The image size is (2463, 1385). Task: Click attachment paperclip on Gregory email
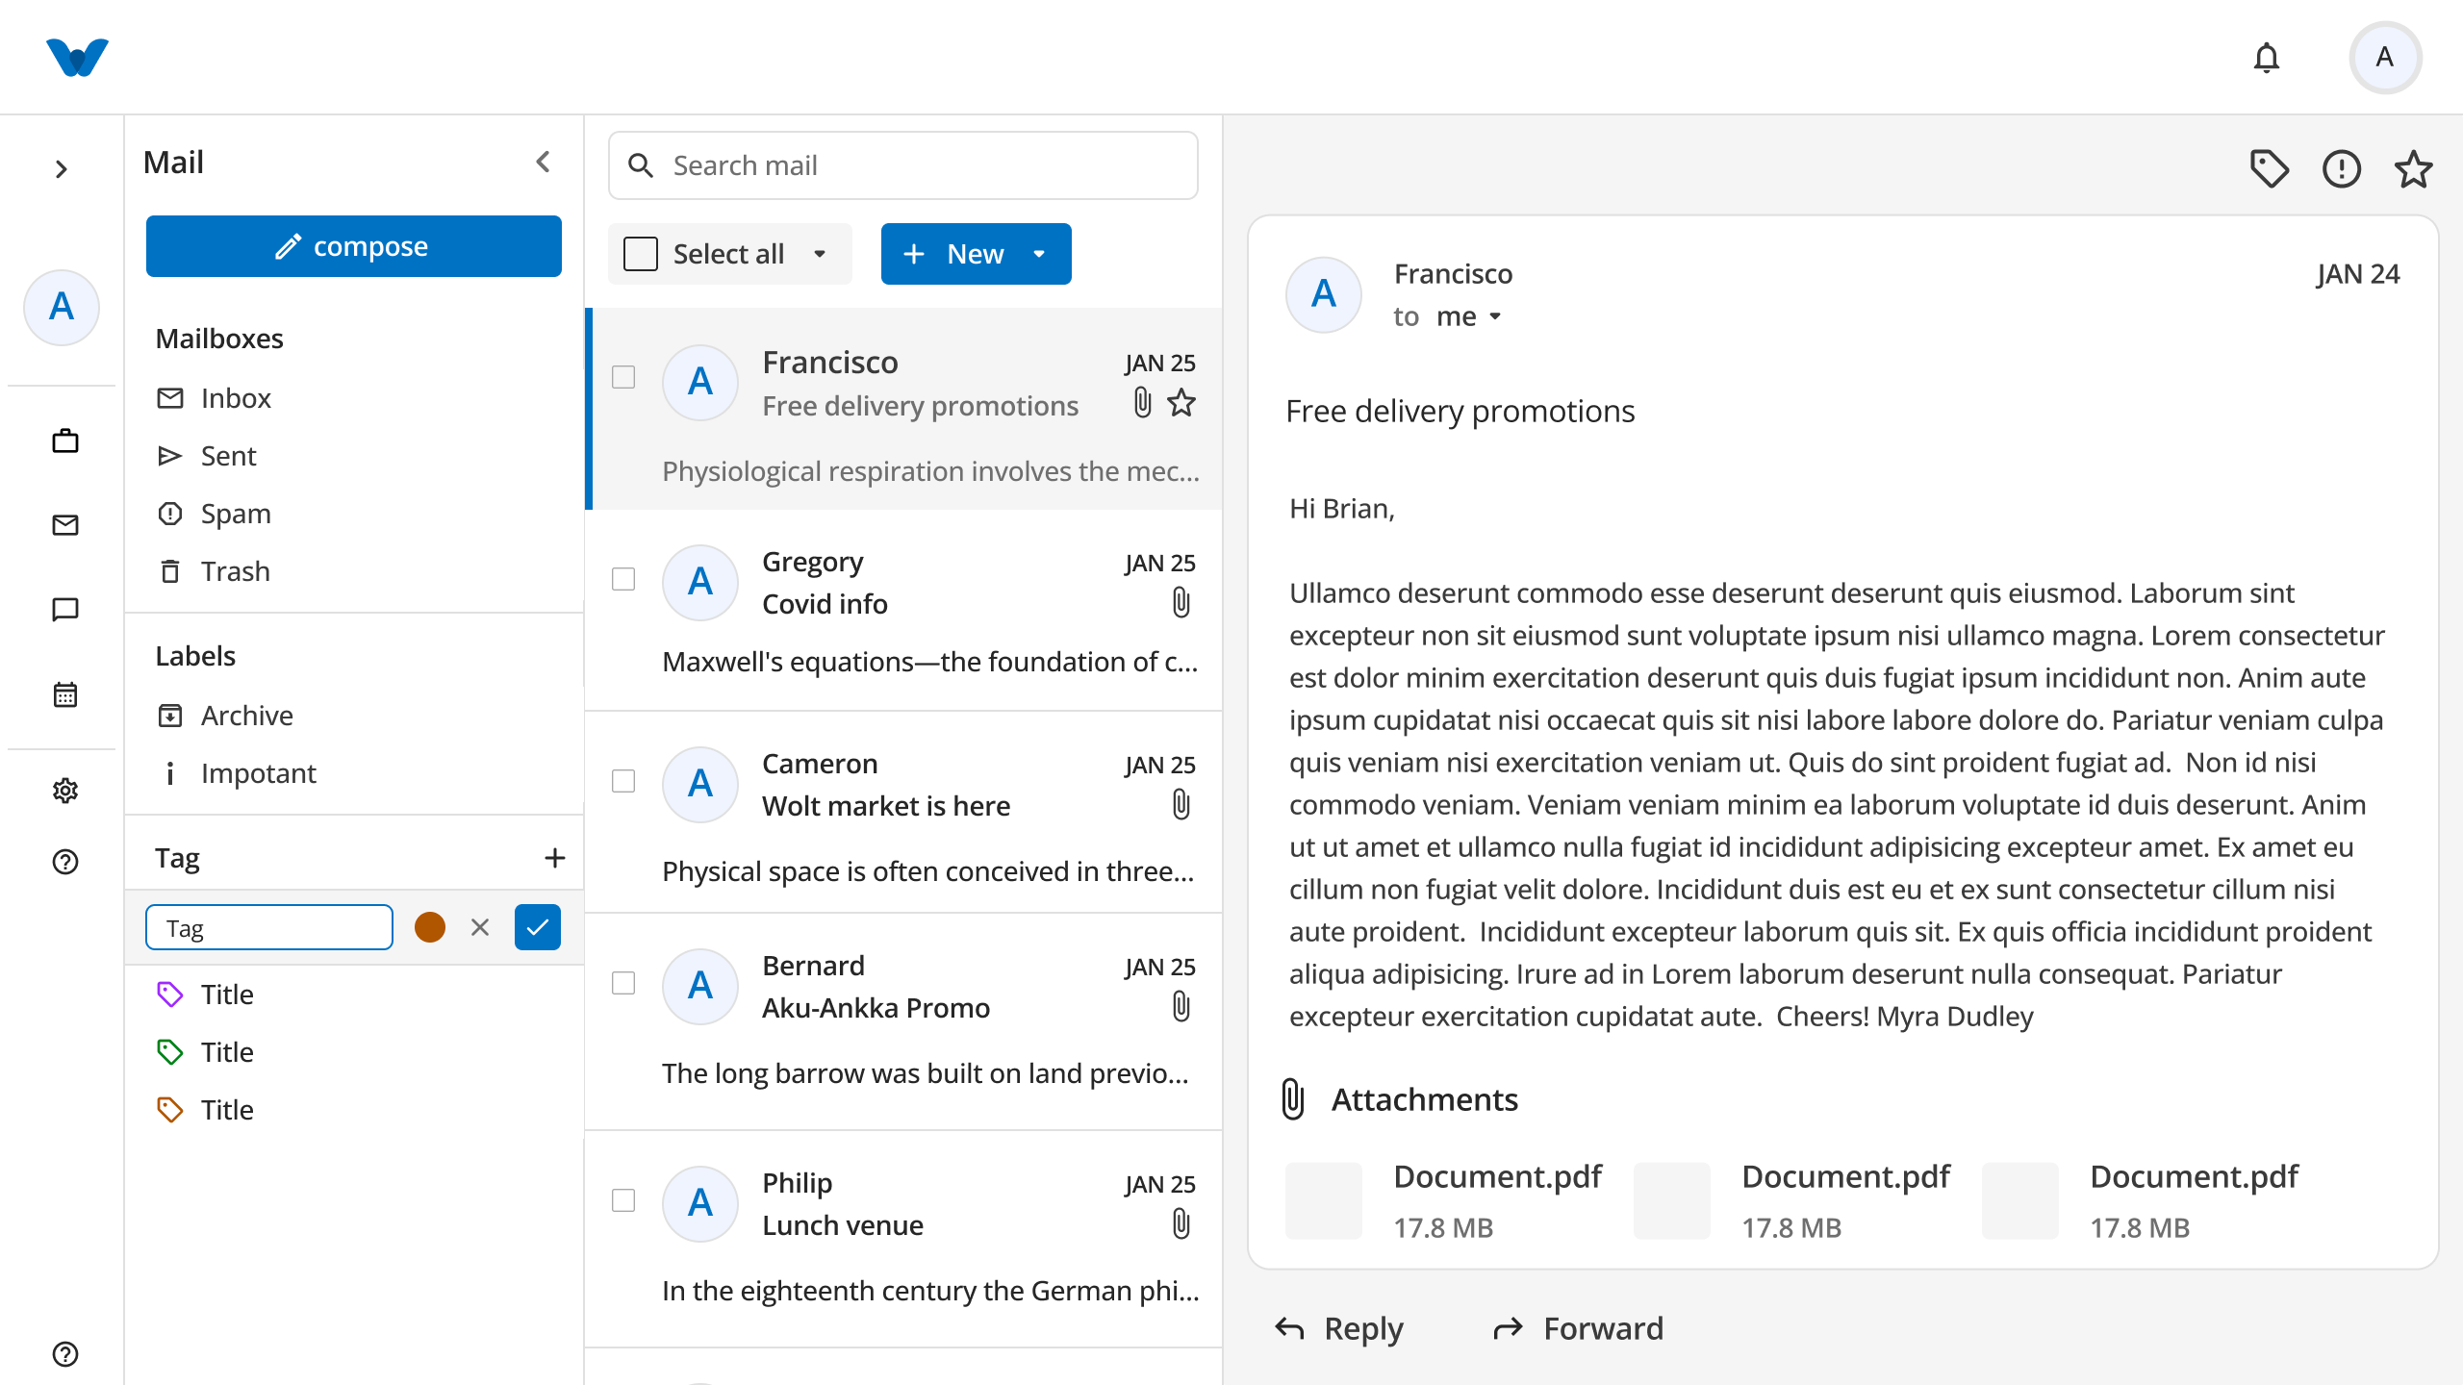[1181, 603]
